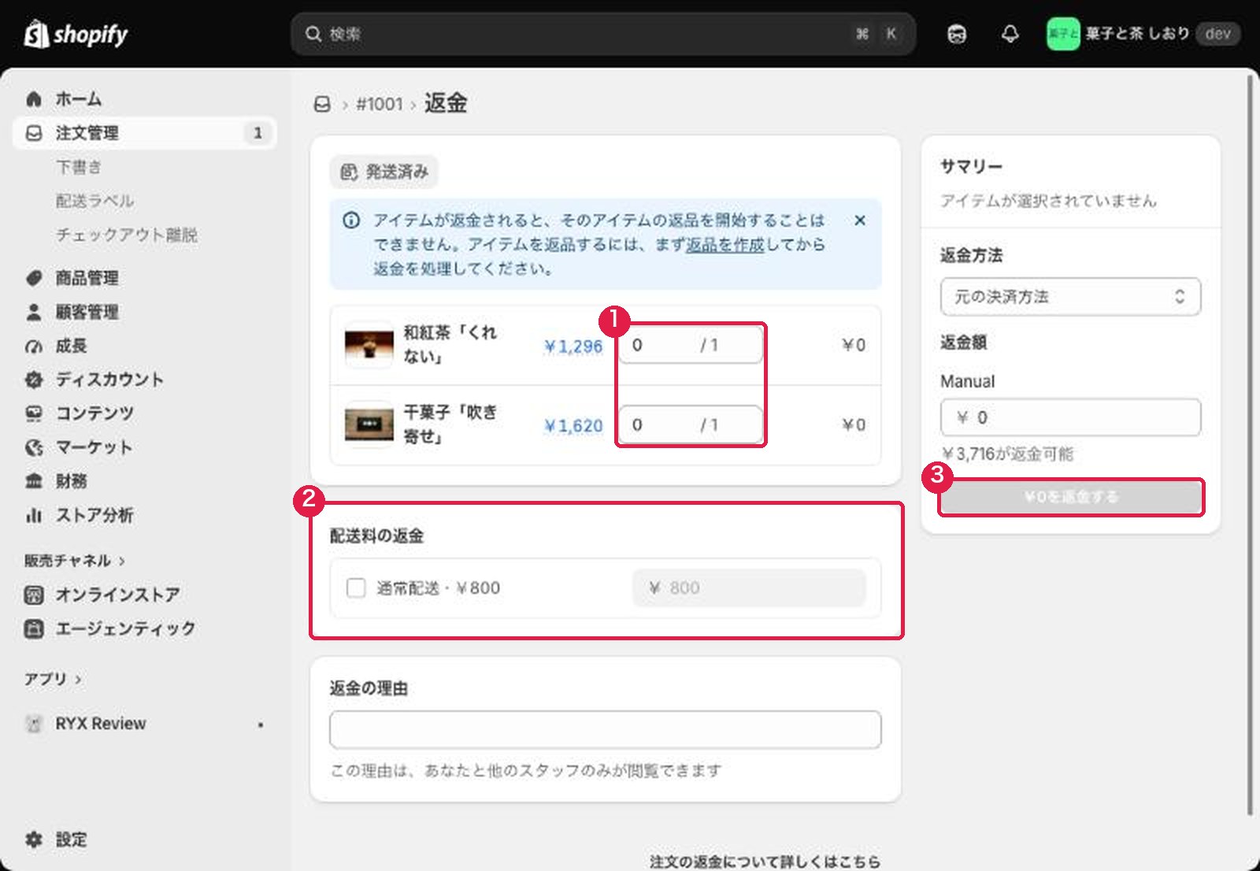This screenshot has height=871, width=1260.
Task: Click the 和紅茶「くれない」 product thumbnail
Action: 369,345
